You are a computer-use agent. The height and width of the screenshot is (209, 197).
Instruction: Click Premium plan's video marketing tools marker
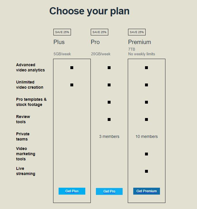coord(146,154)
